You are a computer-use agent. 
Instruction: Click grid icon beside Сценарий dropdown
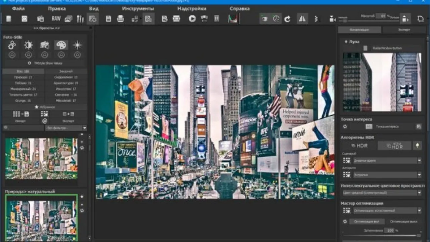pyautogui.click(x=346, y=161)
